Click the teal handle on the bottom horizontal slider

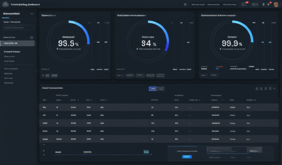tap(146, 152)
